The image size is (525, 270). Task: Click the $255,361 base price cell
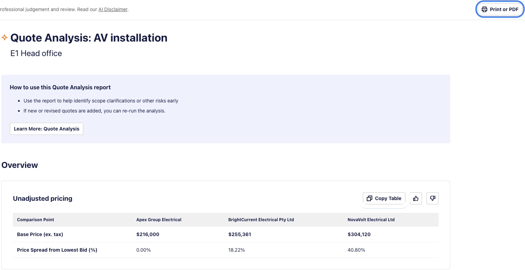240,234
